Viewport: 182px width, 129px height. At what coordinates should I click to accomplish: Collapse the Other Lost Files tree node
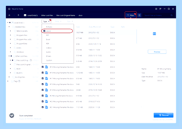pos(9,56)
